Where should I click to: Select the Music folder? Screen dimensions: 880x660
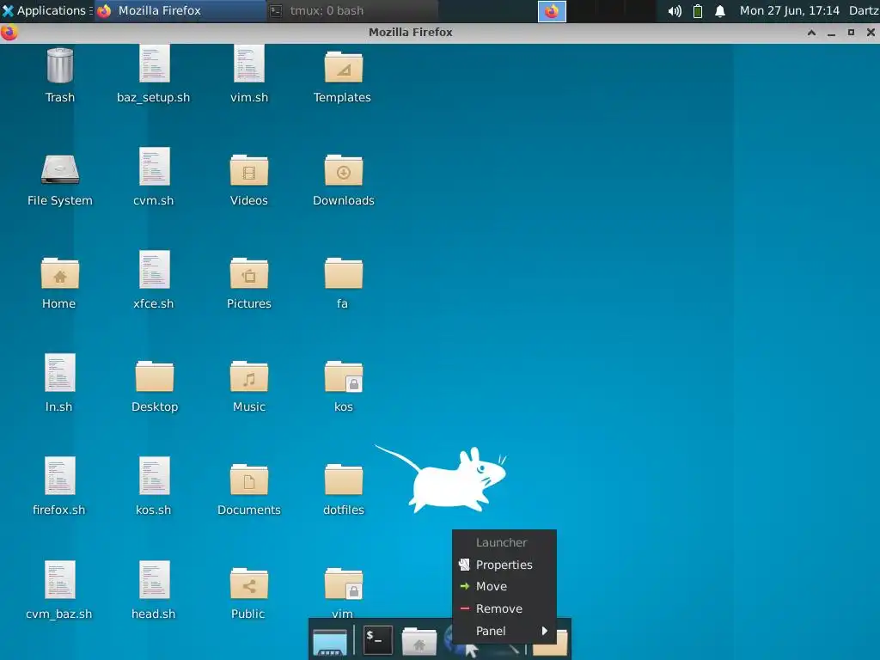tap(249, 376)
